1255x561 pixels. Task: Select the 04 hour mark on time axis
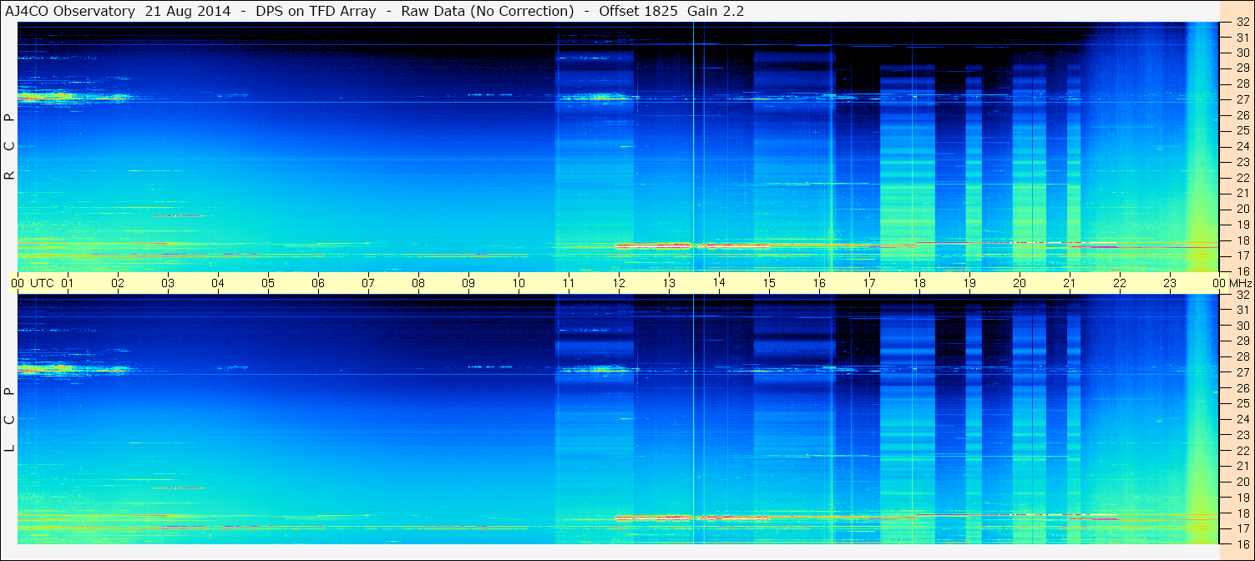218,284
